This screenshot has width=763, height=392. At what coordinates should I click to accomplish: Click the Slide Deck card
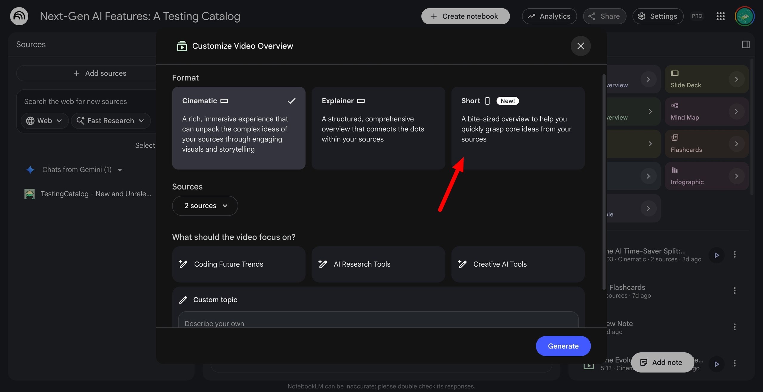pos(707,79)
